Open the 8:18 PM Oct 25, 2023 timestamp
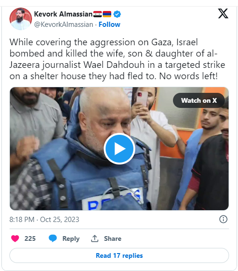The height and width of the screenshot is (271, 238). tap(44, 220)
